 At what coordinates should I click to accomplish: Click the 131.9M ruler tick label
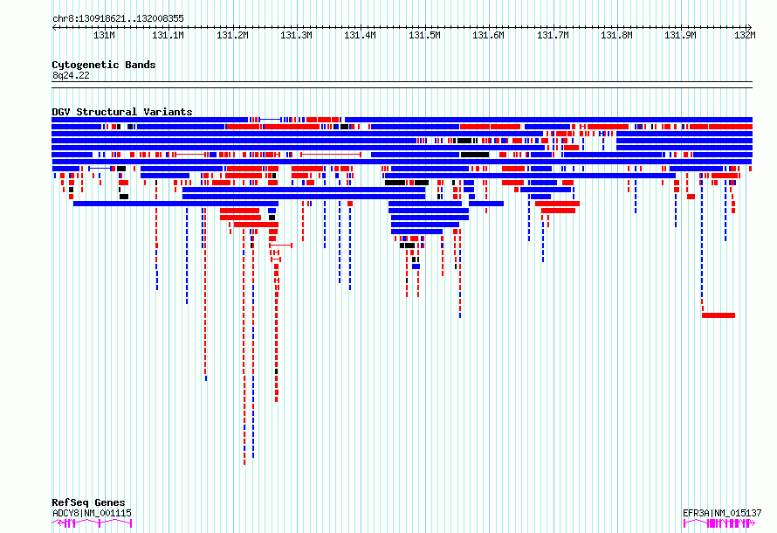pyautogui.click(x=681, y=35)
